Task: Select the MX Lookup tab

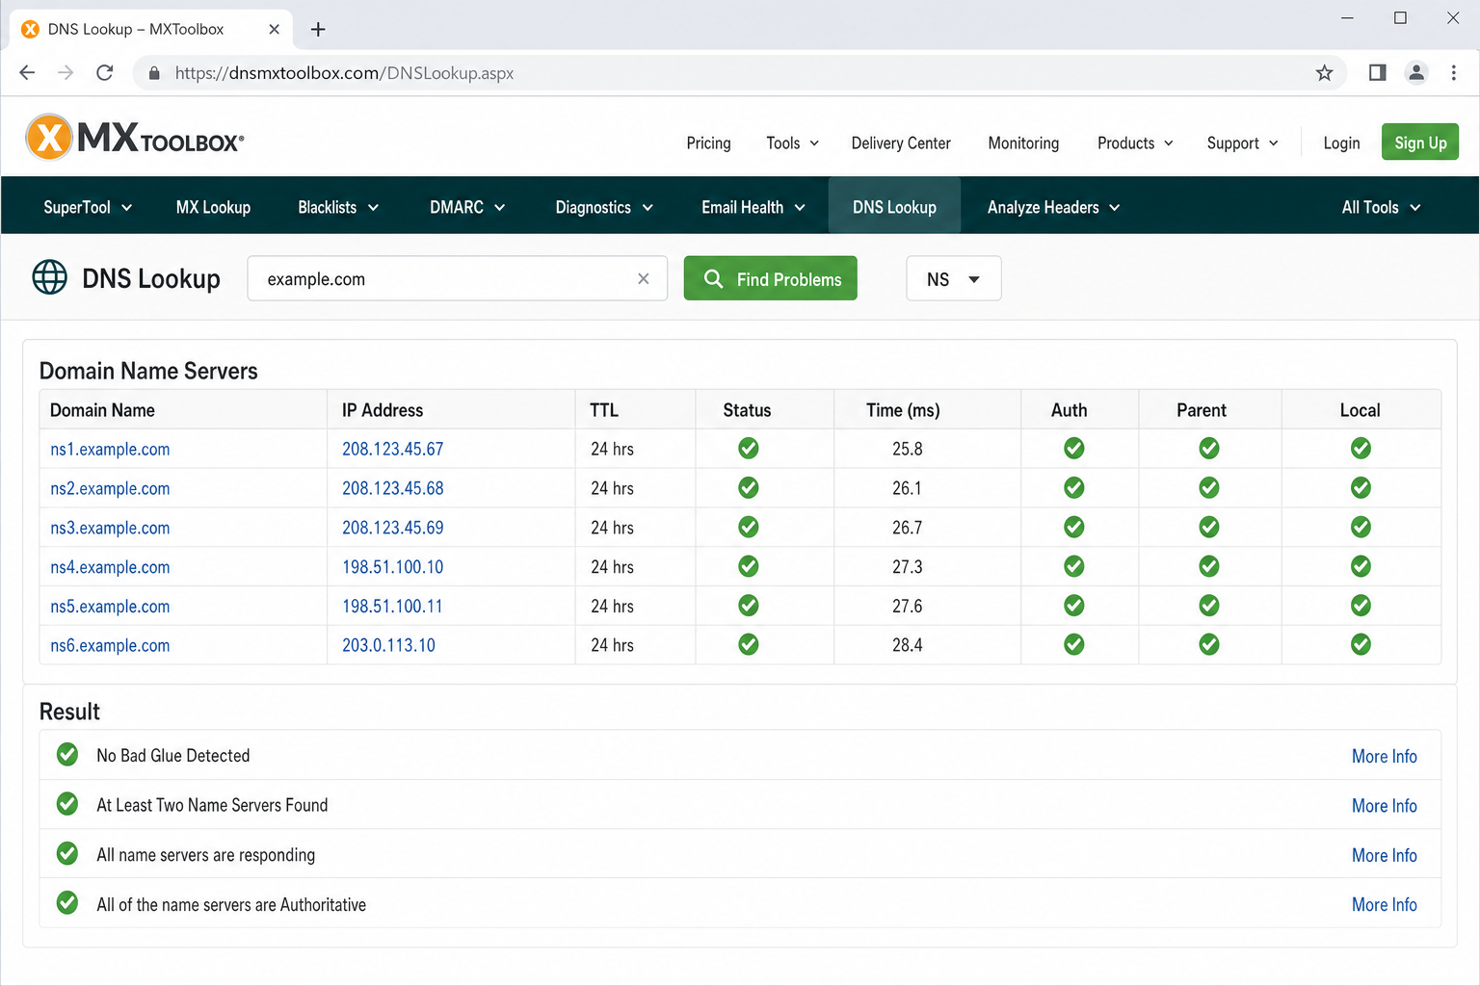Action: pos(213,207)
